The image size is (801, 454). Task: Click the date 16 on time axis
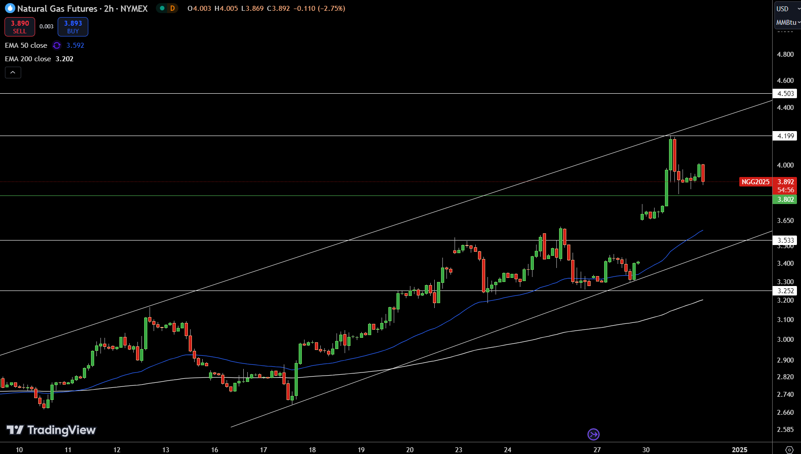[214, 449]
